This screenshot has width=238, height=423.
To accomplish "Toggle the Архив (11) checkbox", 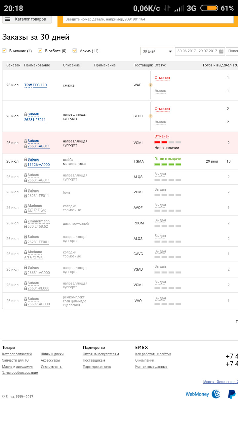I will point(75,51).
